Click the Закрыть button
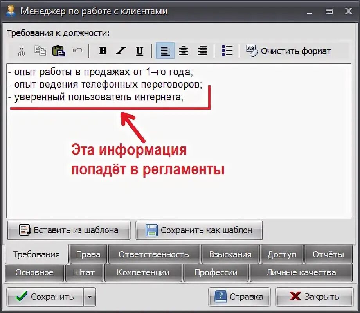 314,297
